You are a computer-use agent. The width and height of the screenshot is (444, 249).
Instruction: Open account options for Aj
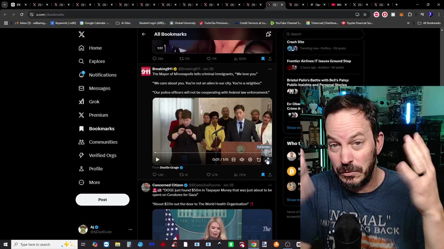130,229
